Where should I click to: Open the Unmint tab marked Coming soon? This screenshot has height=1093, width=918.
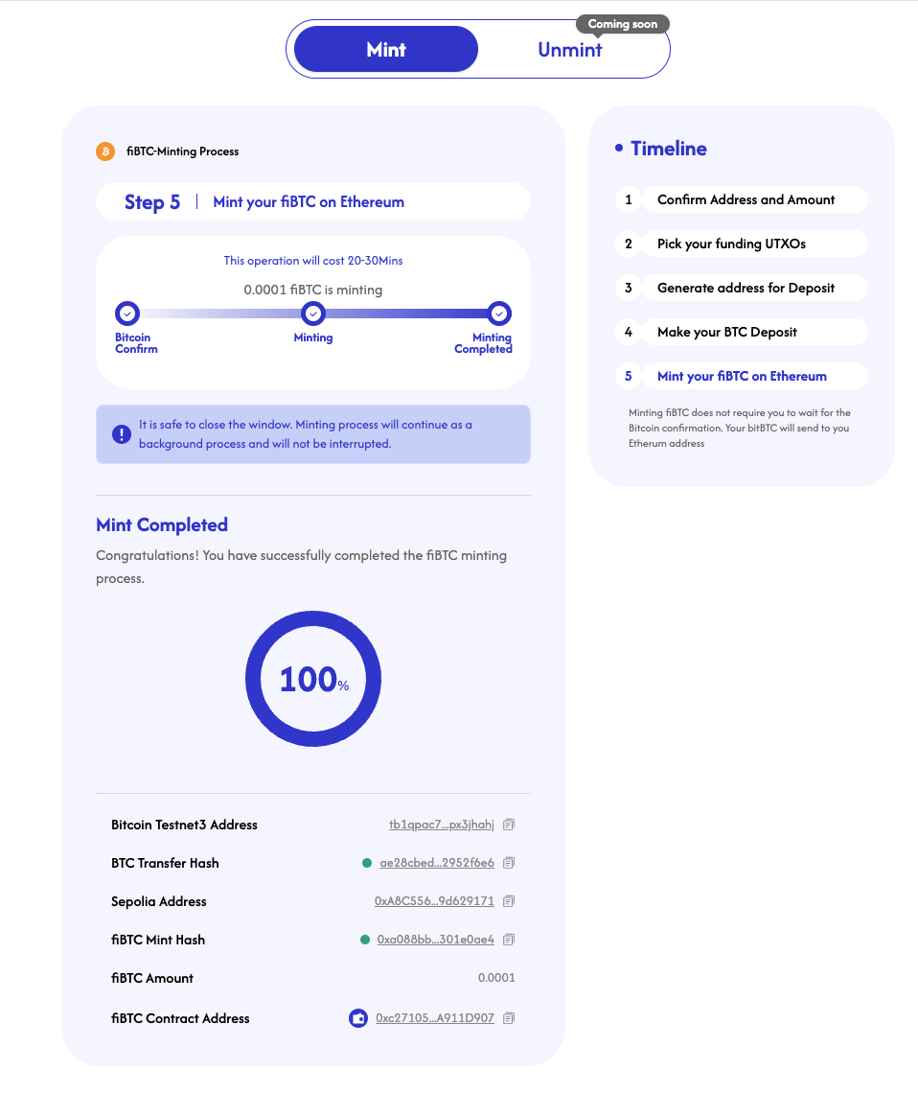click(569, 50)
